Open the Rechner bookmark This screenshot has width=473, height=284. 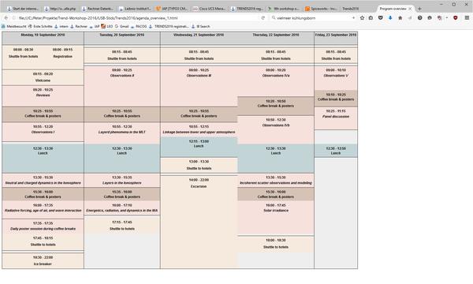click(79, 27)
